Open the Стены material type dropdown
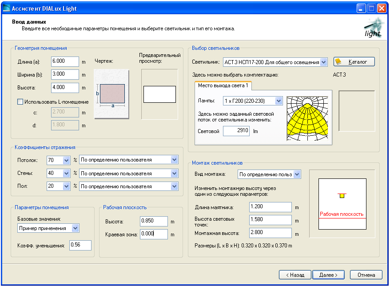 tap(174, 174)
